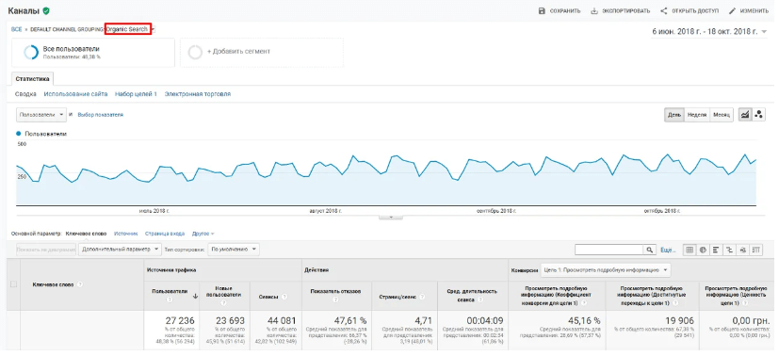Switch to the Сводка subtab
This screenshot has height=356, width=779.
[x=25, y=94]
